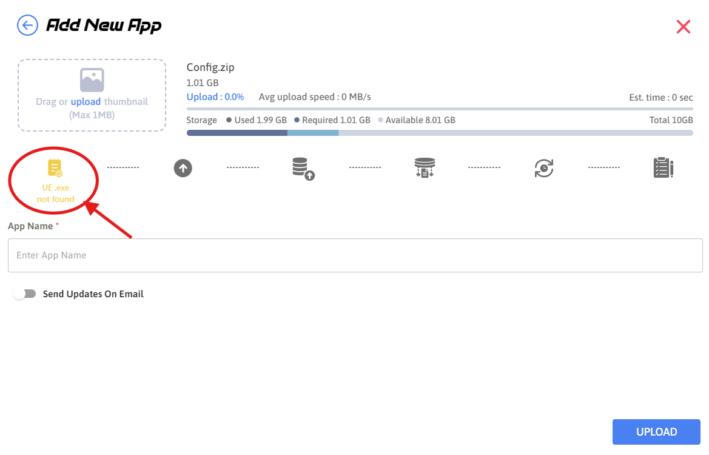
Task: Click the Upload : 0.0% status text
Action: [215, 97]
